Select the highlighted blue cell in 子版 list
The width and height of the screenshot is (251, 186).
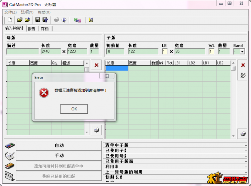tap(117, 68)
